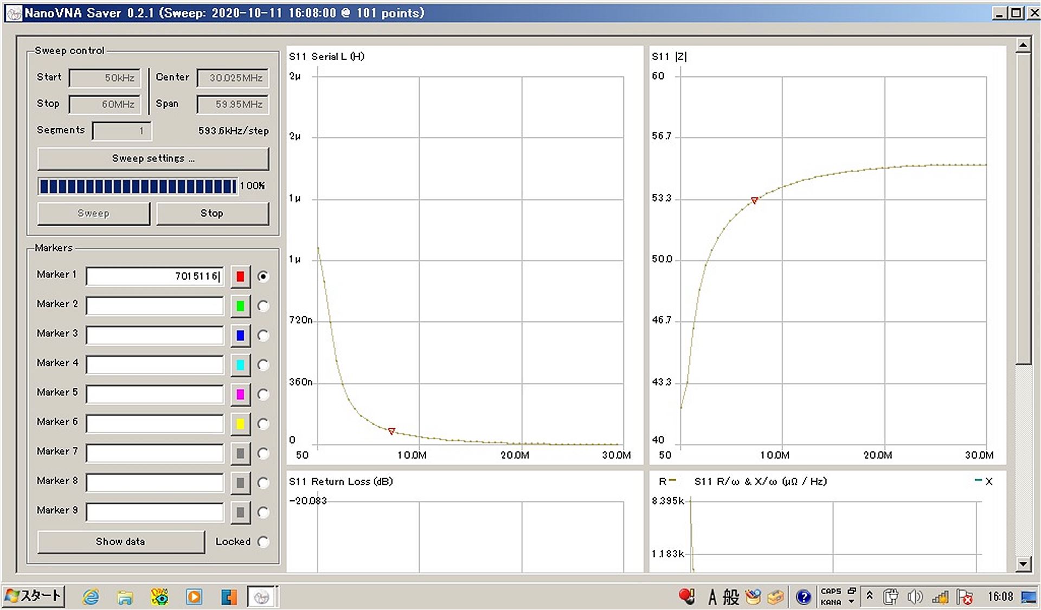
Task: Open Marker 3 blue color swatch
Action: pyautogui.click(x=240, y=336)
